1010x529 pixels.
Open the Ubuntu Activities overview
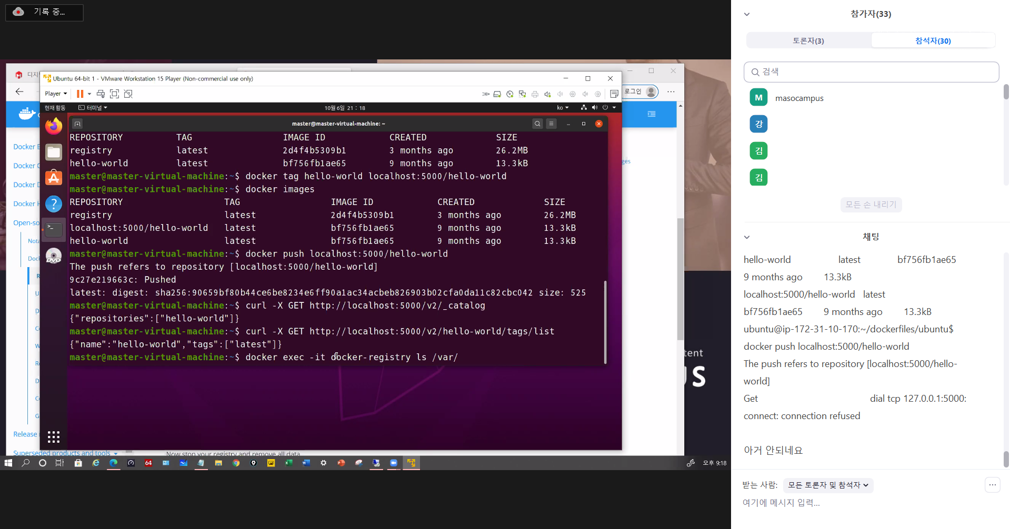point(55,108)
